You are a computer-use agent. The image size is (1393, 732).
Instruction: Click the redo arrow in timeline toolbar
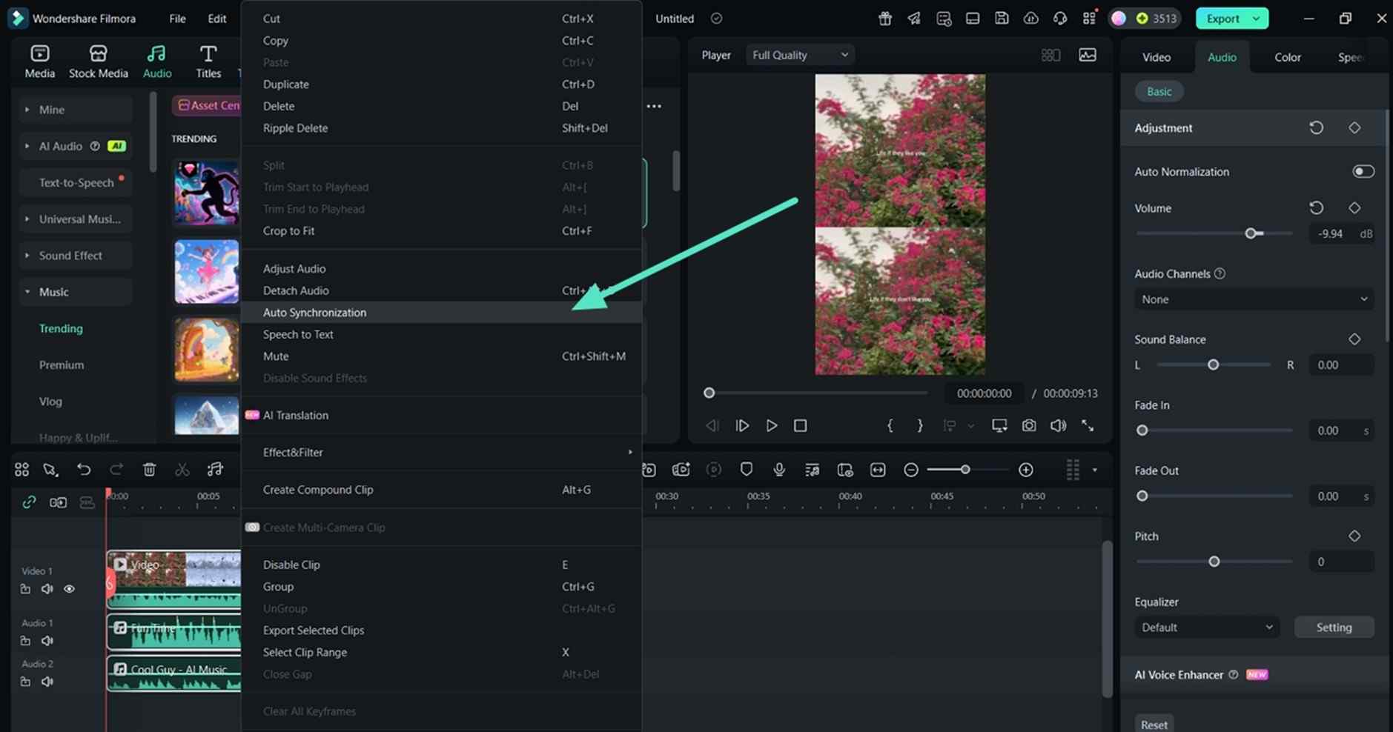click(116, 469)
